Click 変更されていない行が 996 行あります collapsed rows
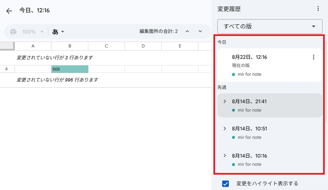Image resolution: width=328 pixels, height=190 pixels. [x=57, y=80]
